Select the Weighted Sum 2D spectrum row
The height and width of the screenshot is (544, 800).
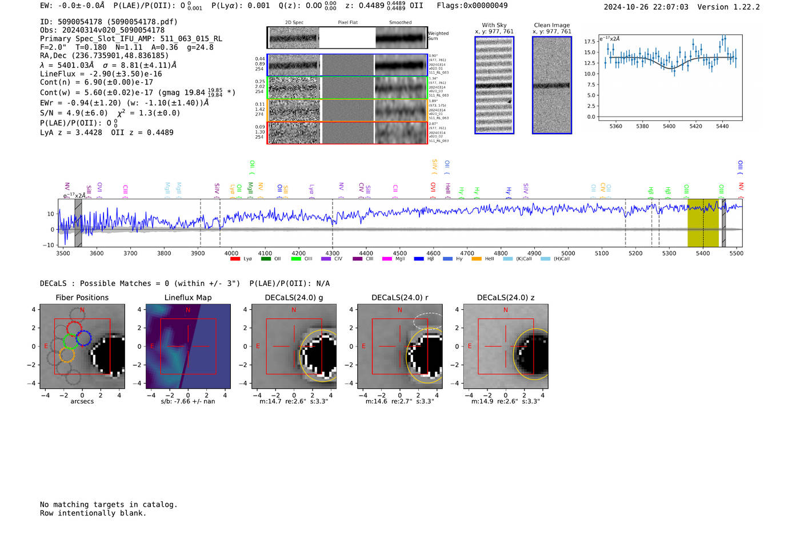[x=347, y=38]
